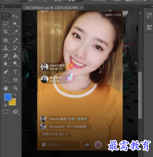The image size is (153, 157).
Task: Click the canvas vertical scrollbar thumb
Action: 140,95
